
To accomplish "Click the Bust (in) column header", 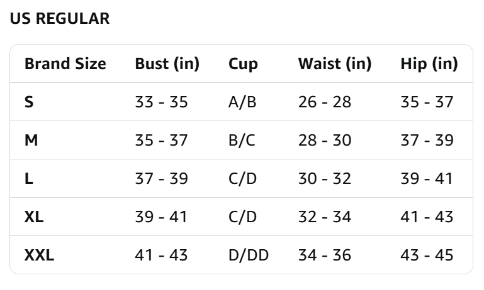I will point(167,64).
